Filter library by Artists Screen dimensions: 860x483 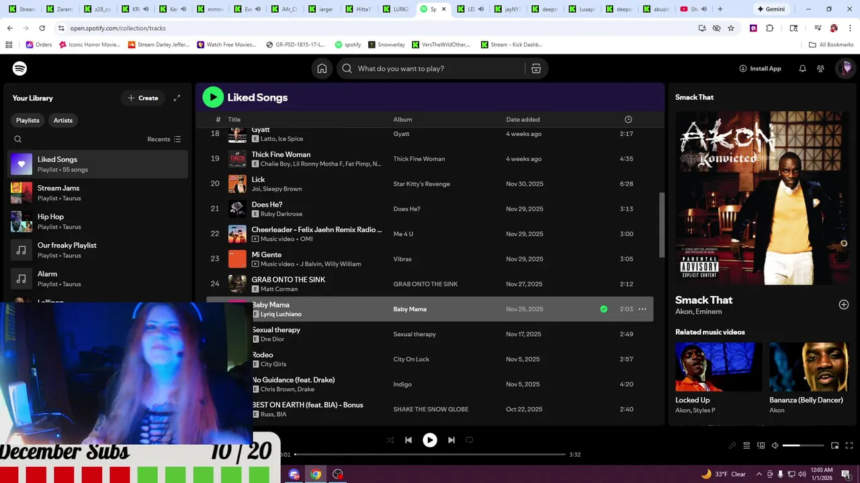point(63,120)
